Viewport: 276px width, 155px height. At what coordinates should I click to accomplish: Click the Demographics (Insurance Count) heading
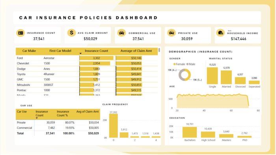click(x=200, y=52)
